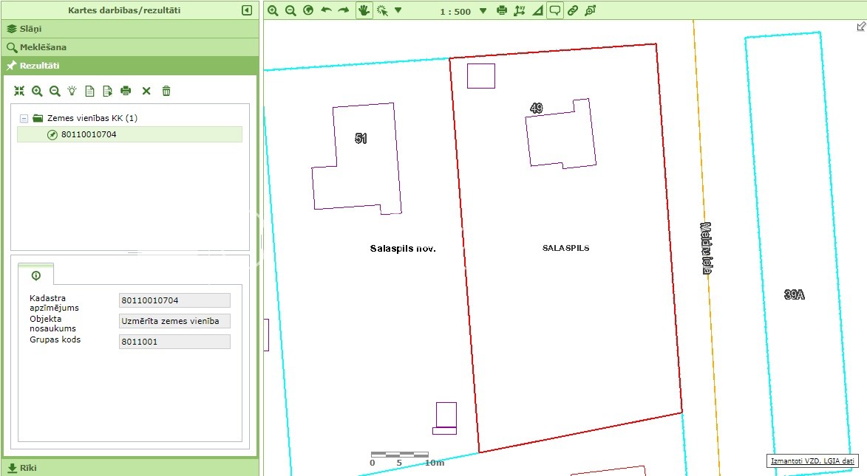
Task: Open the Meklēšana panel tab
Action: [129, 47]
